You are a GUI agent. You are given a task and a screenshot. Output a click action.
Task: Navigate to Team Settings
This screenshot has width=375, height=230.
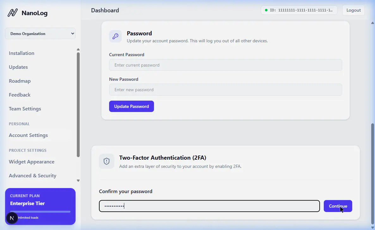tap(25, 109)
